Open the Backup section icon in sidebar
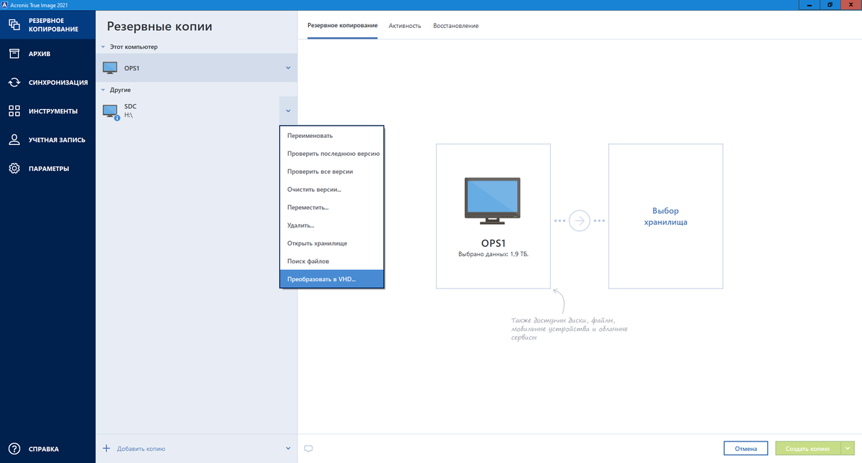 point(14,25)
